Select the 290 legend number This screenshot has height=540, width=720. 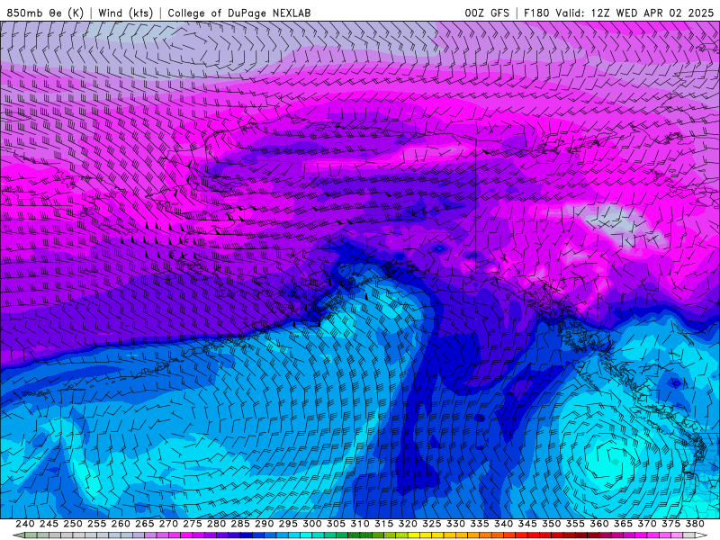265,524
